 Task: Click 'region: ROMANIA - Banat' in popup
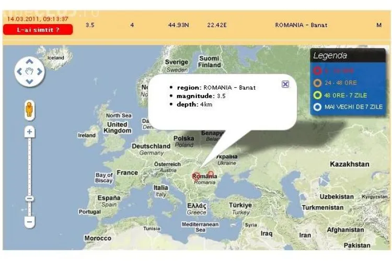(216, 88)
